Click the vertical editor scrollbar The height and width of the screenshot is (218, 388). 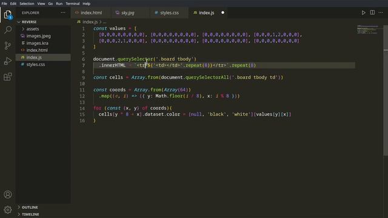coord(386,90)
